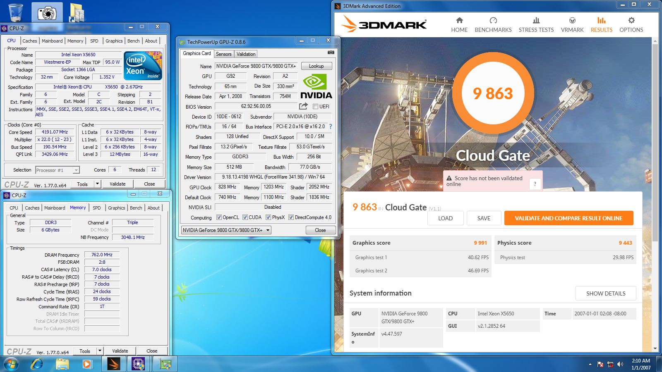Click the taskbar clock showing 2:10 AM
This screenshot has width=662, height=372.
tap(641, 364)
